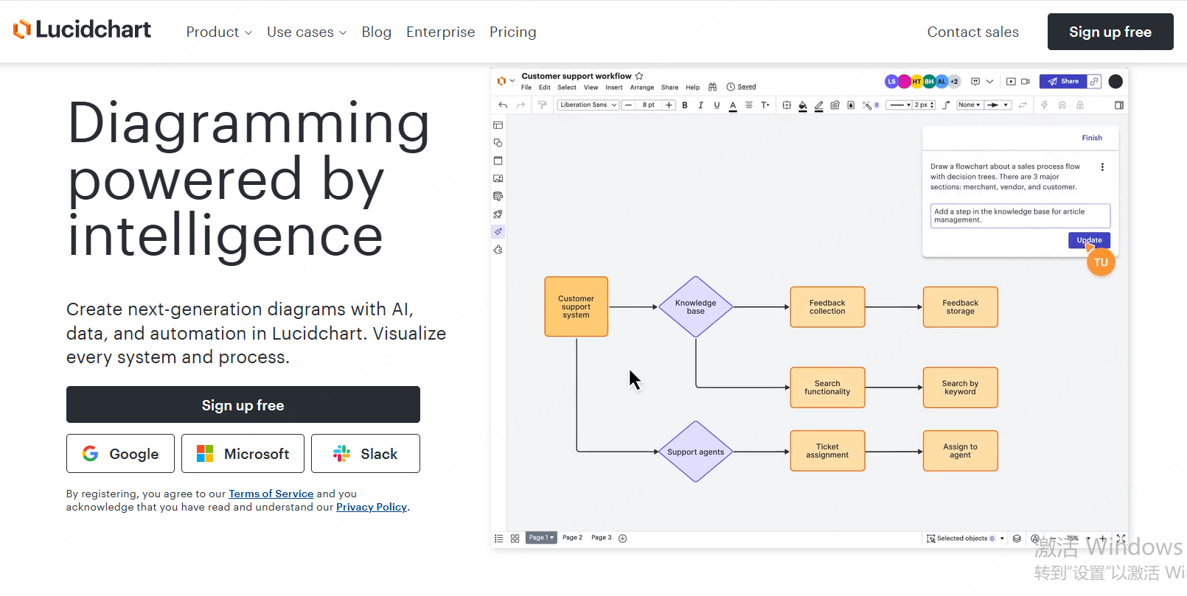
Task: Click the presentation play icon
Action: click(x=1011, y=82)
